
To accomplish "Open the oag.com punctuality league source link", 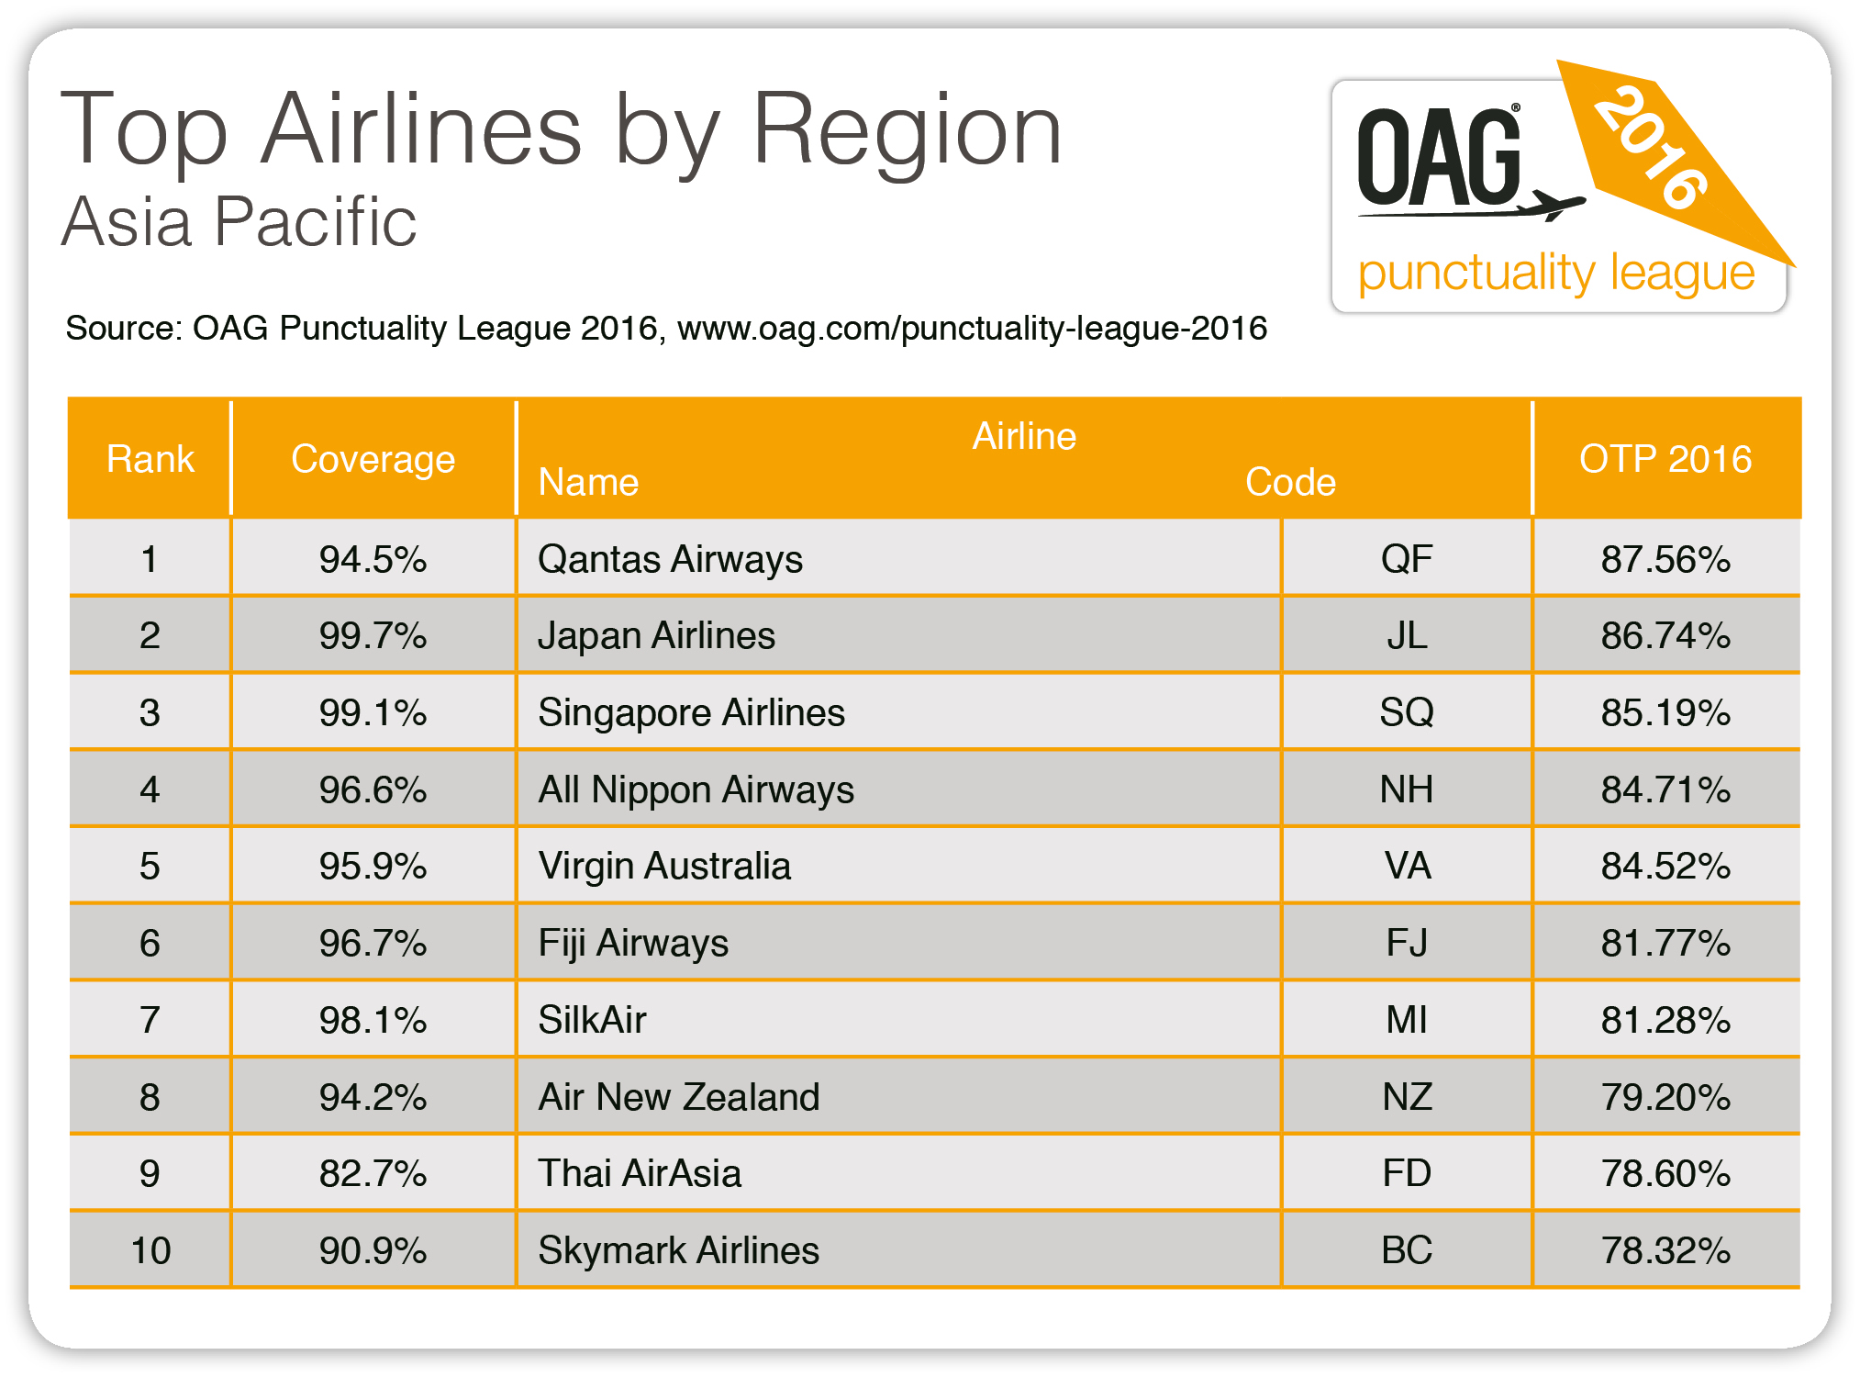I will pyautogui.click(x=972, y=329).
